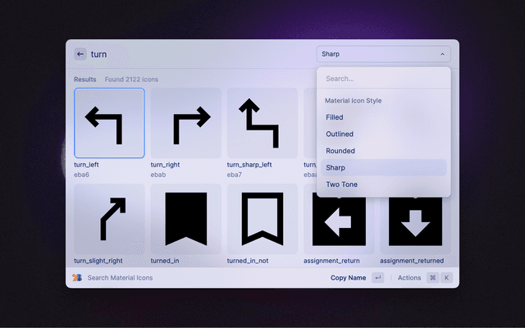Screen dimensions: 525x328
Task: Choose the Filled icon style
Action: (x=335, y=117)
